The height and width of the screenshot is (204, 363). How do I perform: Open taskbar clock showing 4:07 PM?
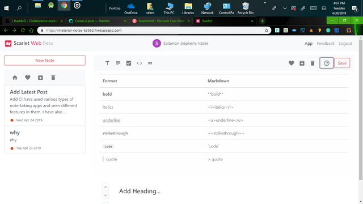pos(339,8)
